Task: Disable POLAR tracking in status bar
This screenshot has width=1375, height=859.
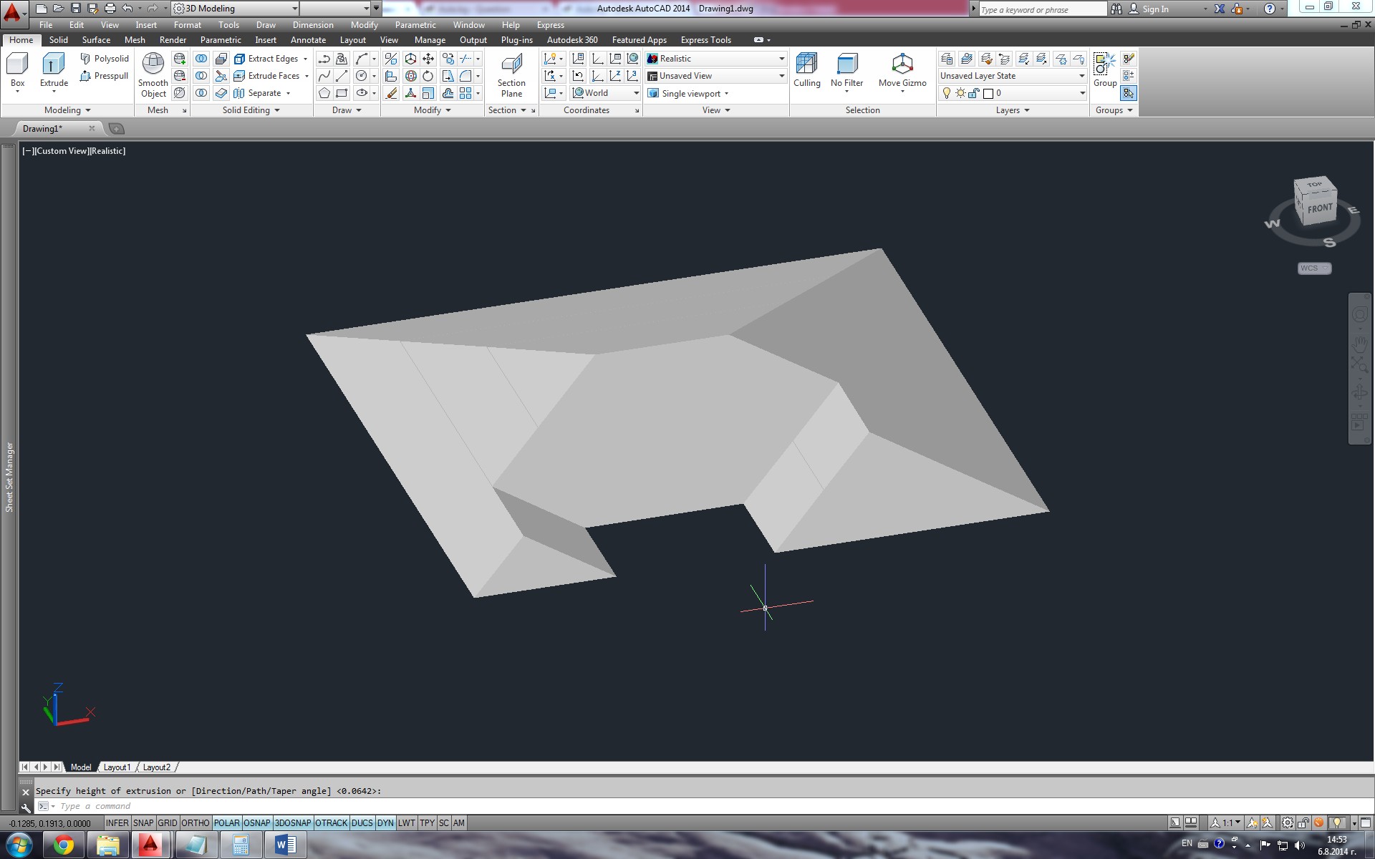Action: pyautogui.click(x=227, y=823)
